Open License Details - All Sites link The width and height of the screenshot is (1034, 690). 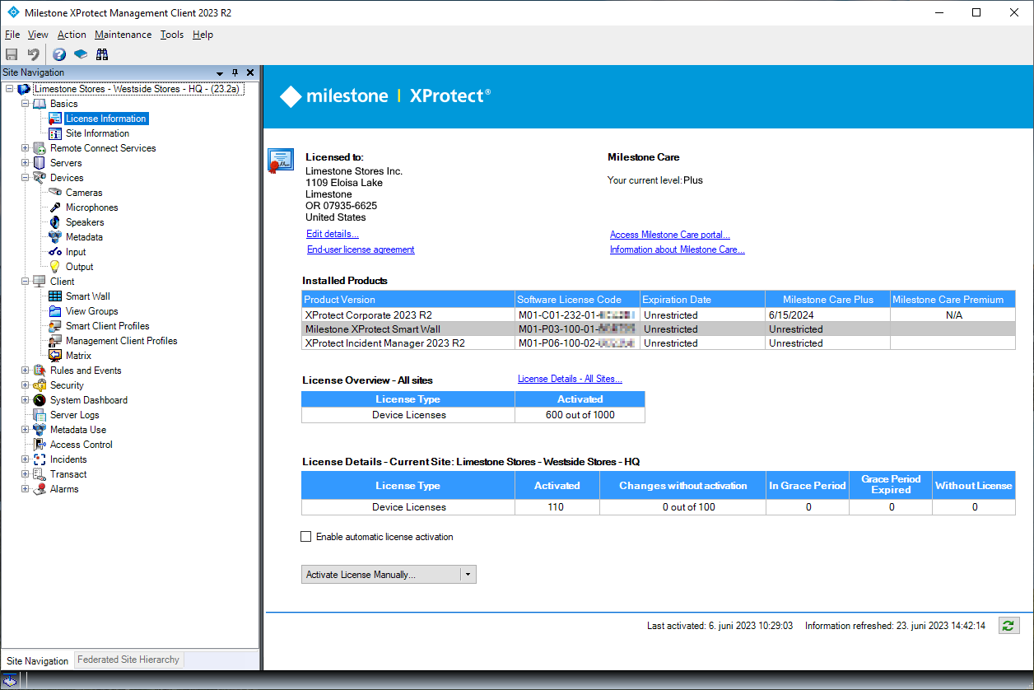pos(570,378)
